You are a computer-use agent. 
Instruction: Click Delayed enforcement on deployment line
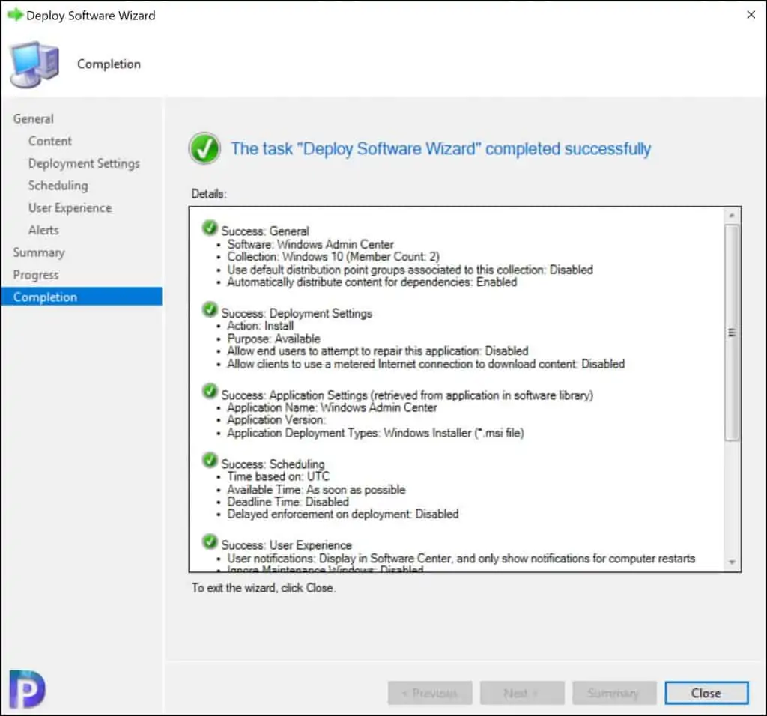coord(342,514)
